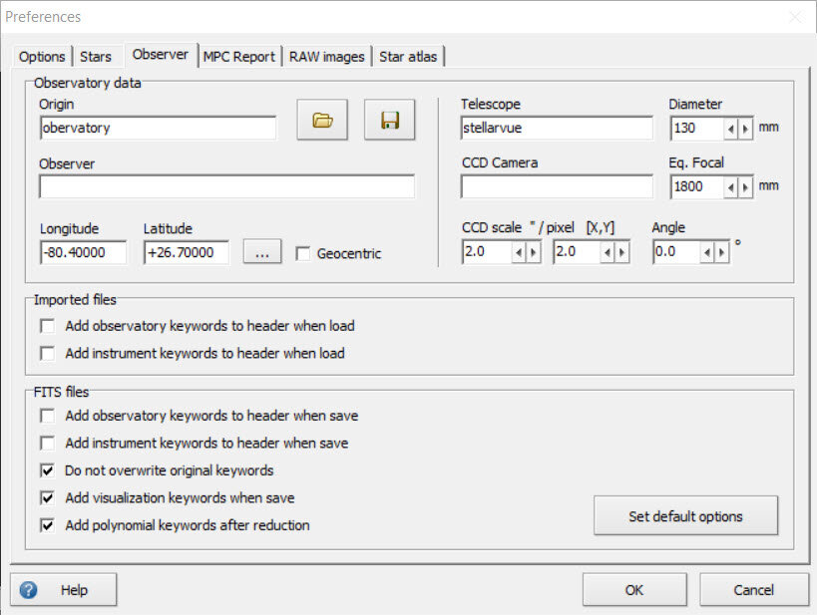Increase CCD scale Y with right arrow
817x615 pixels.
(x=622, y=252)
